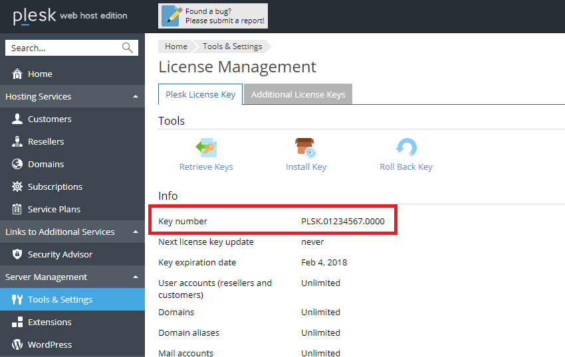Click the Retrieve Keys icon
Viewport: 565px width, 357px height.
click(x=206, y=147)
